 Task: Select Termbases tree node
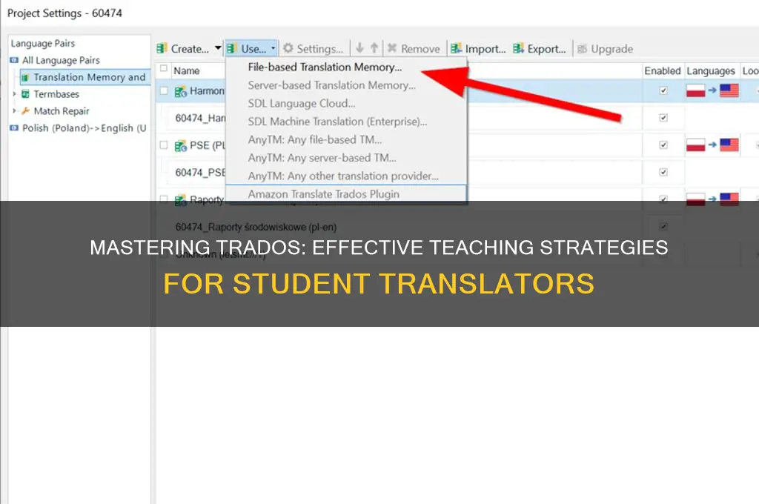coord(56,94)
